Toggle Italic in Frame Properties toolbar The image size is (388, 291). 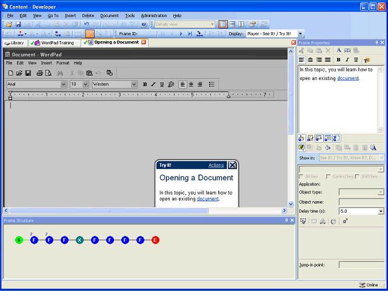(347, 60)
